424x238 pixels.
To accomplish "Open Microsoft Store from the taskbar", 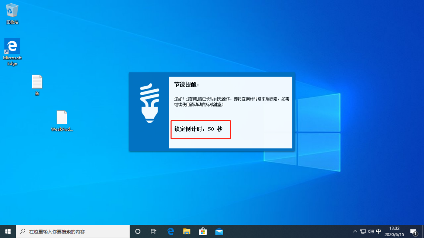I will point(203,231).
